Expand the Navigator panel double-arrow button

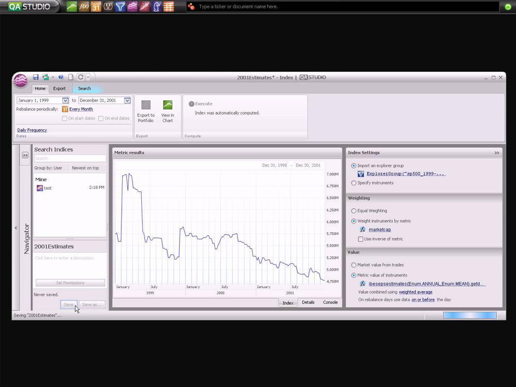click(x=25, y=155)
